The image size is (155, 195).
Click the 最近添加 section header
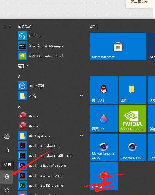tap(25, 26)
